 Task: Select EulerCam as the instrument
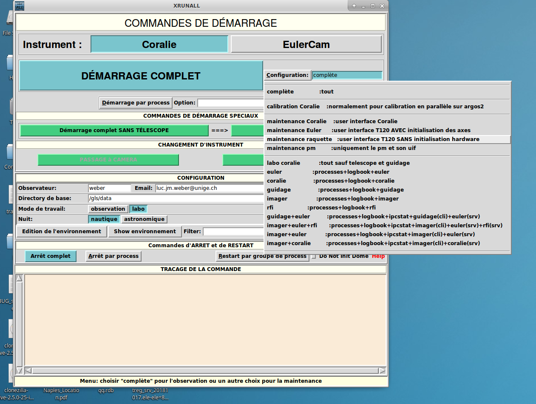pos(306,45)
